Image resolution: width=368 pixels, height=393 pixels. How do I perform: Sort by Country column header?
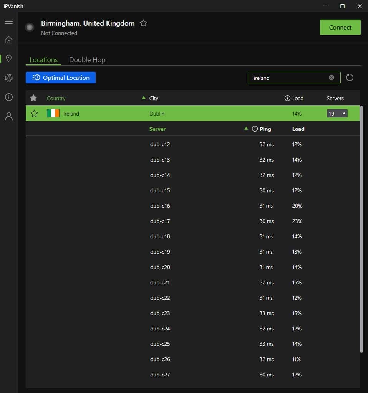click(56, 98)
